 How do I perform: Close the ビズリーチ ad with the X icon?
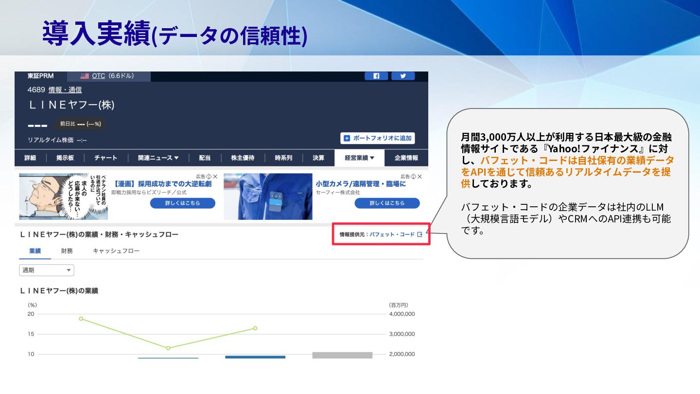coord(215,177)
